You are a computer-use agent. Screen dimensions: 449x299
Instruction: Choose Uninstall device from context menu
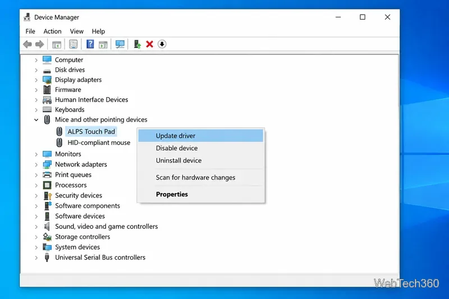click(x=201, y=160)
